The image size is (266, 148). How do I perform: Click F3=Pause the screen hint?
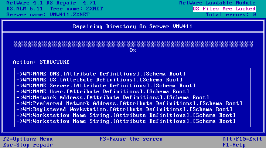point(131,139)
